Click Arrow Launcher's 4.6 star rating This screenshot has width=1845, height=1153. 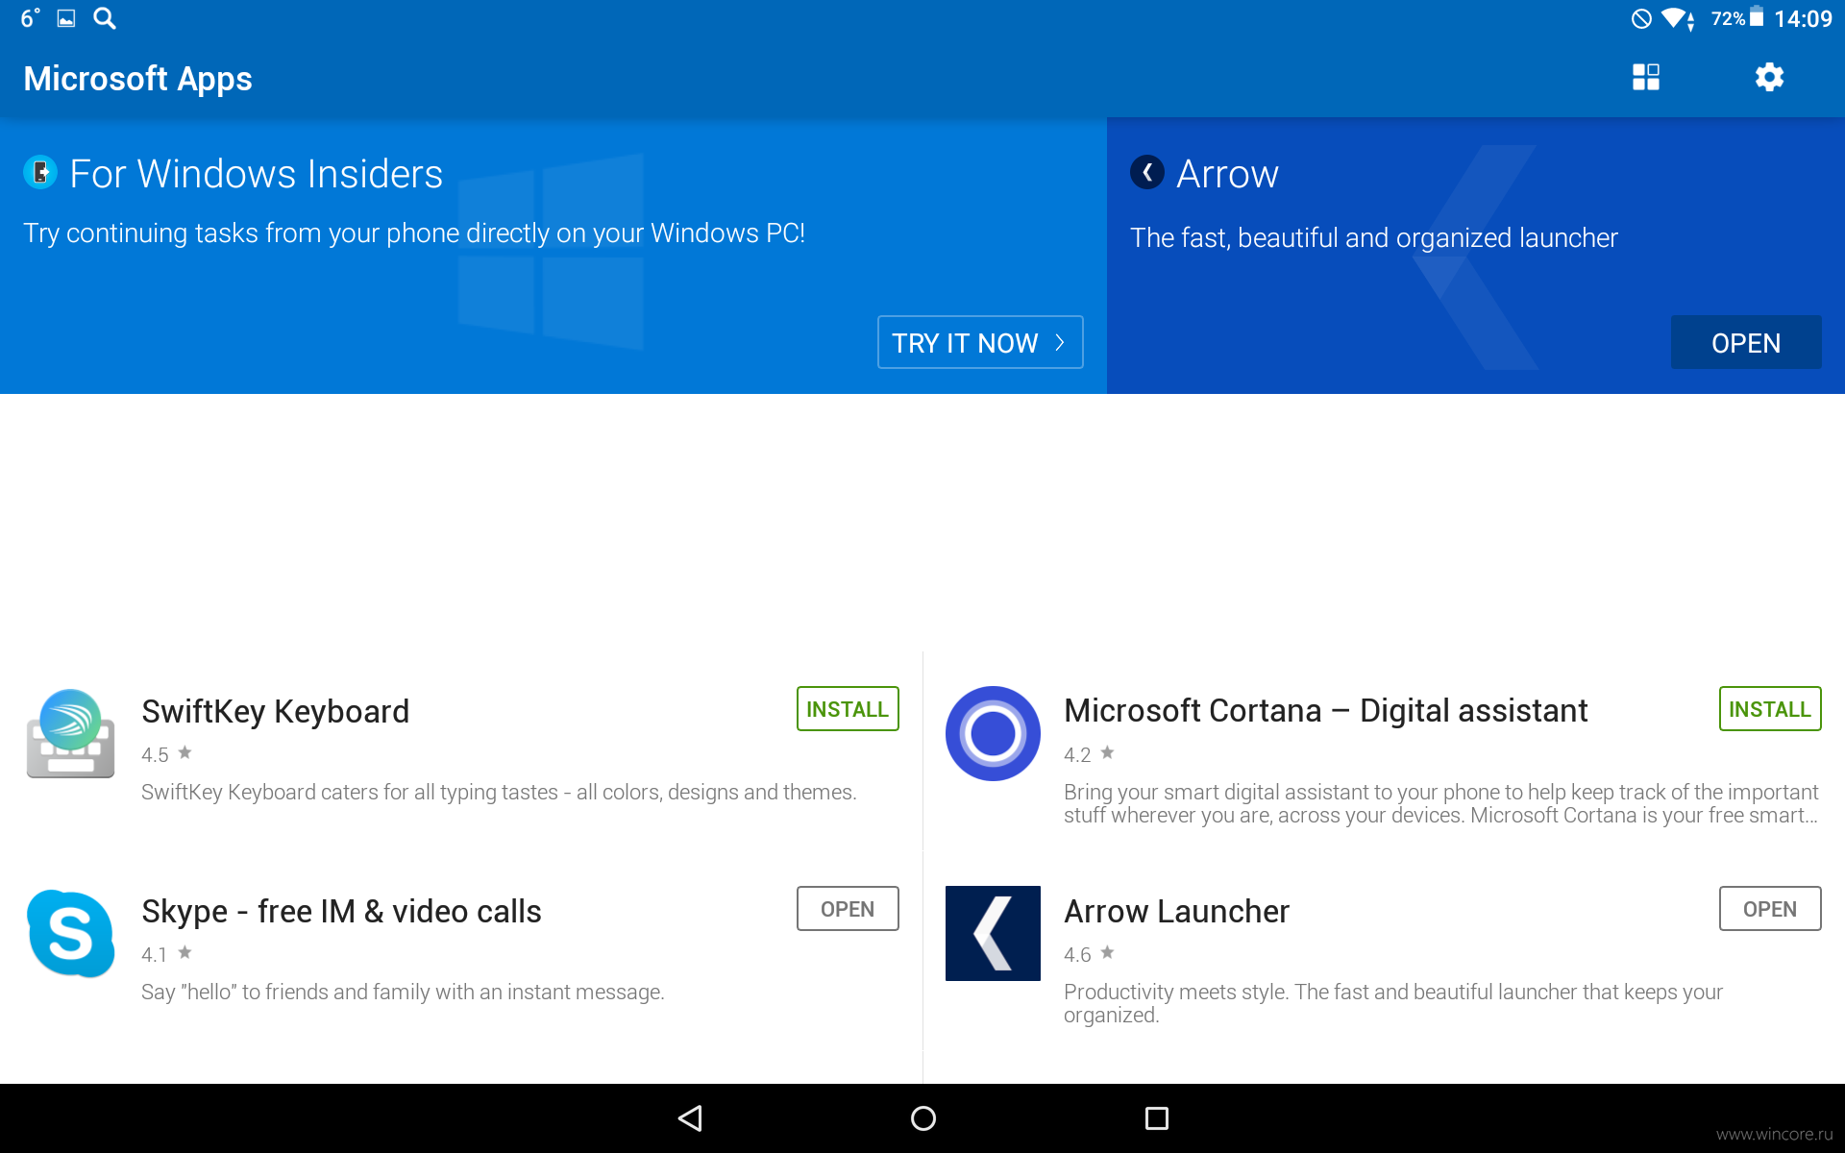(1089, 954)
